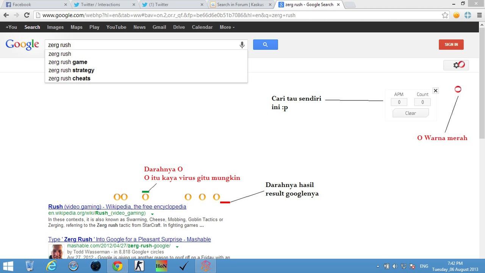Click the volume speaker tray icon

[x=394, y=266]
